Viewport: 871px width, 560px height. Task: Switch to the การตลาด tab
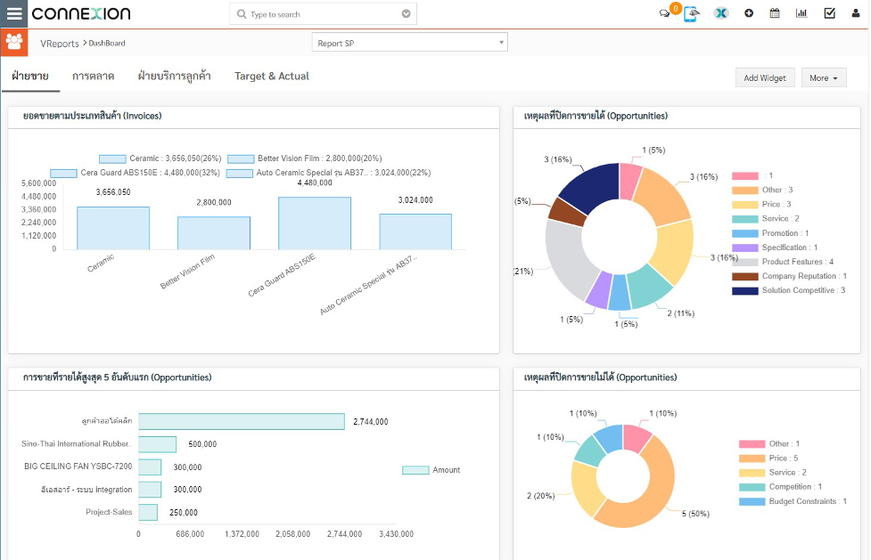[x=93, y=77]
